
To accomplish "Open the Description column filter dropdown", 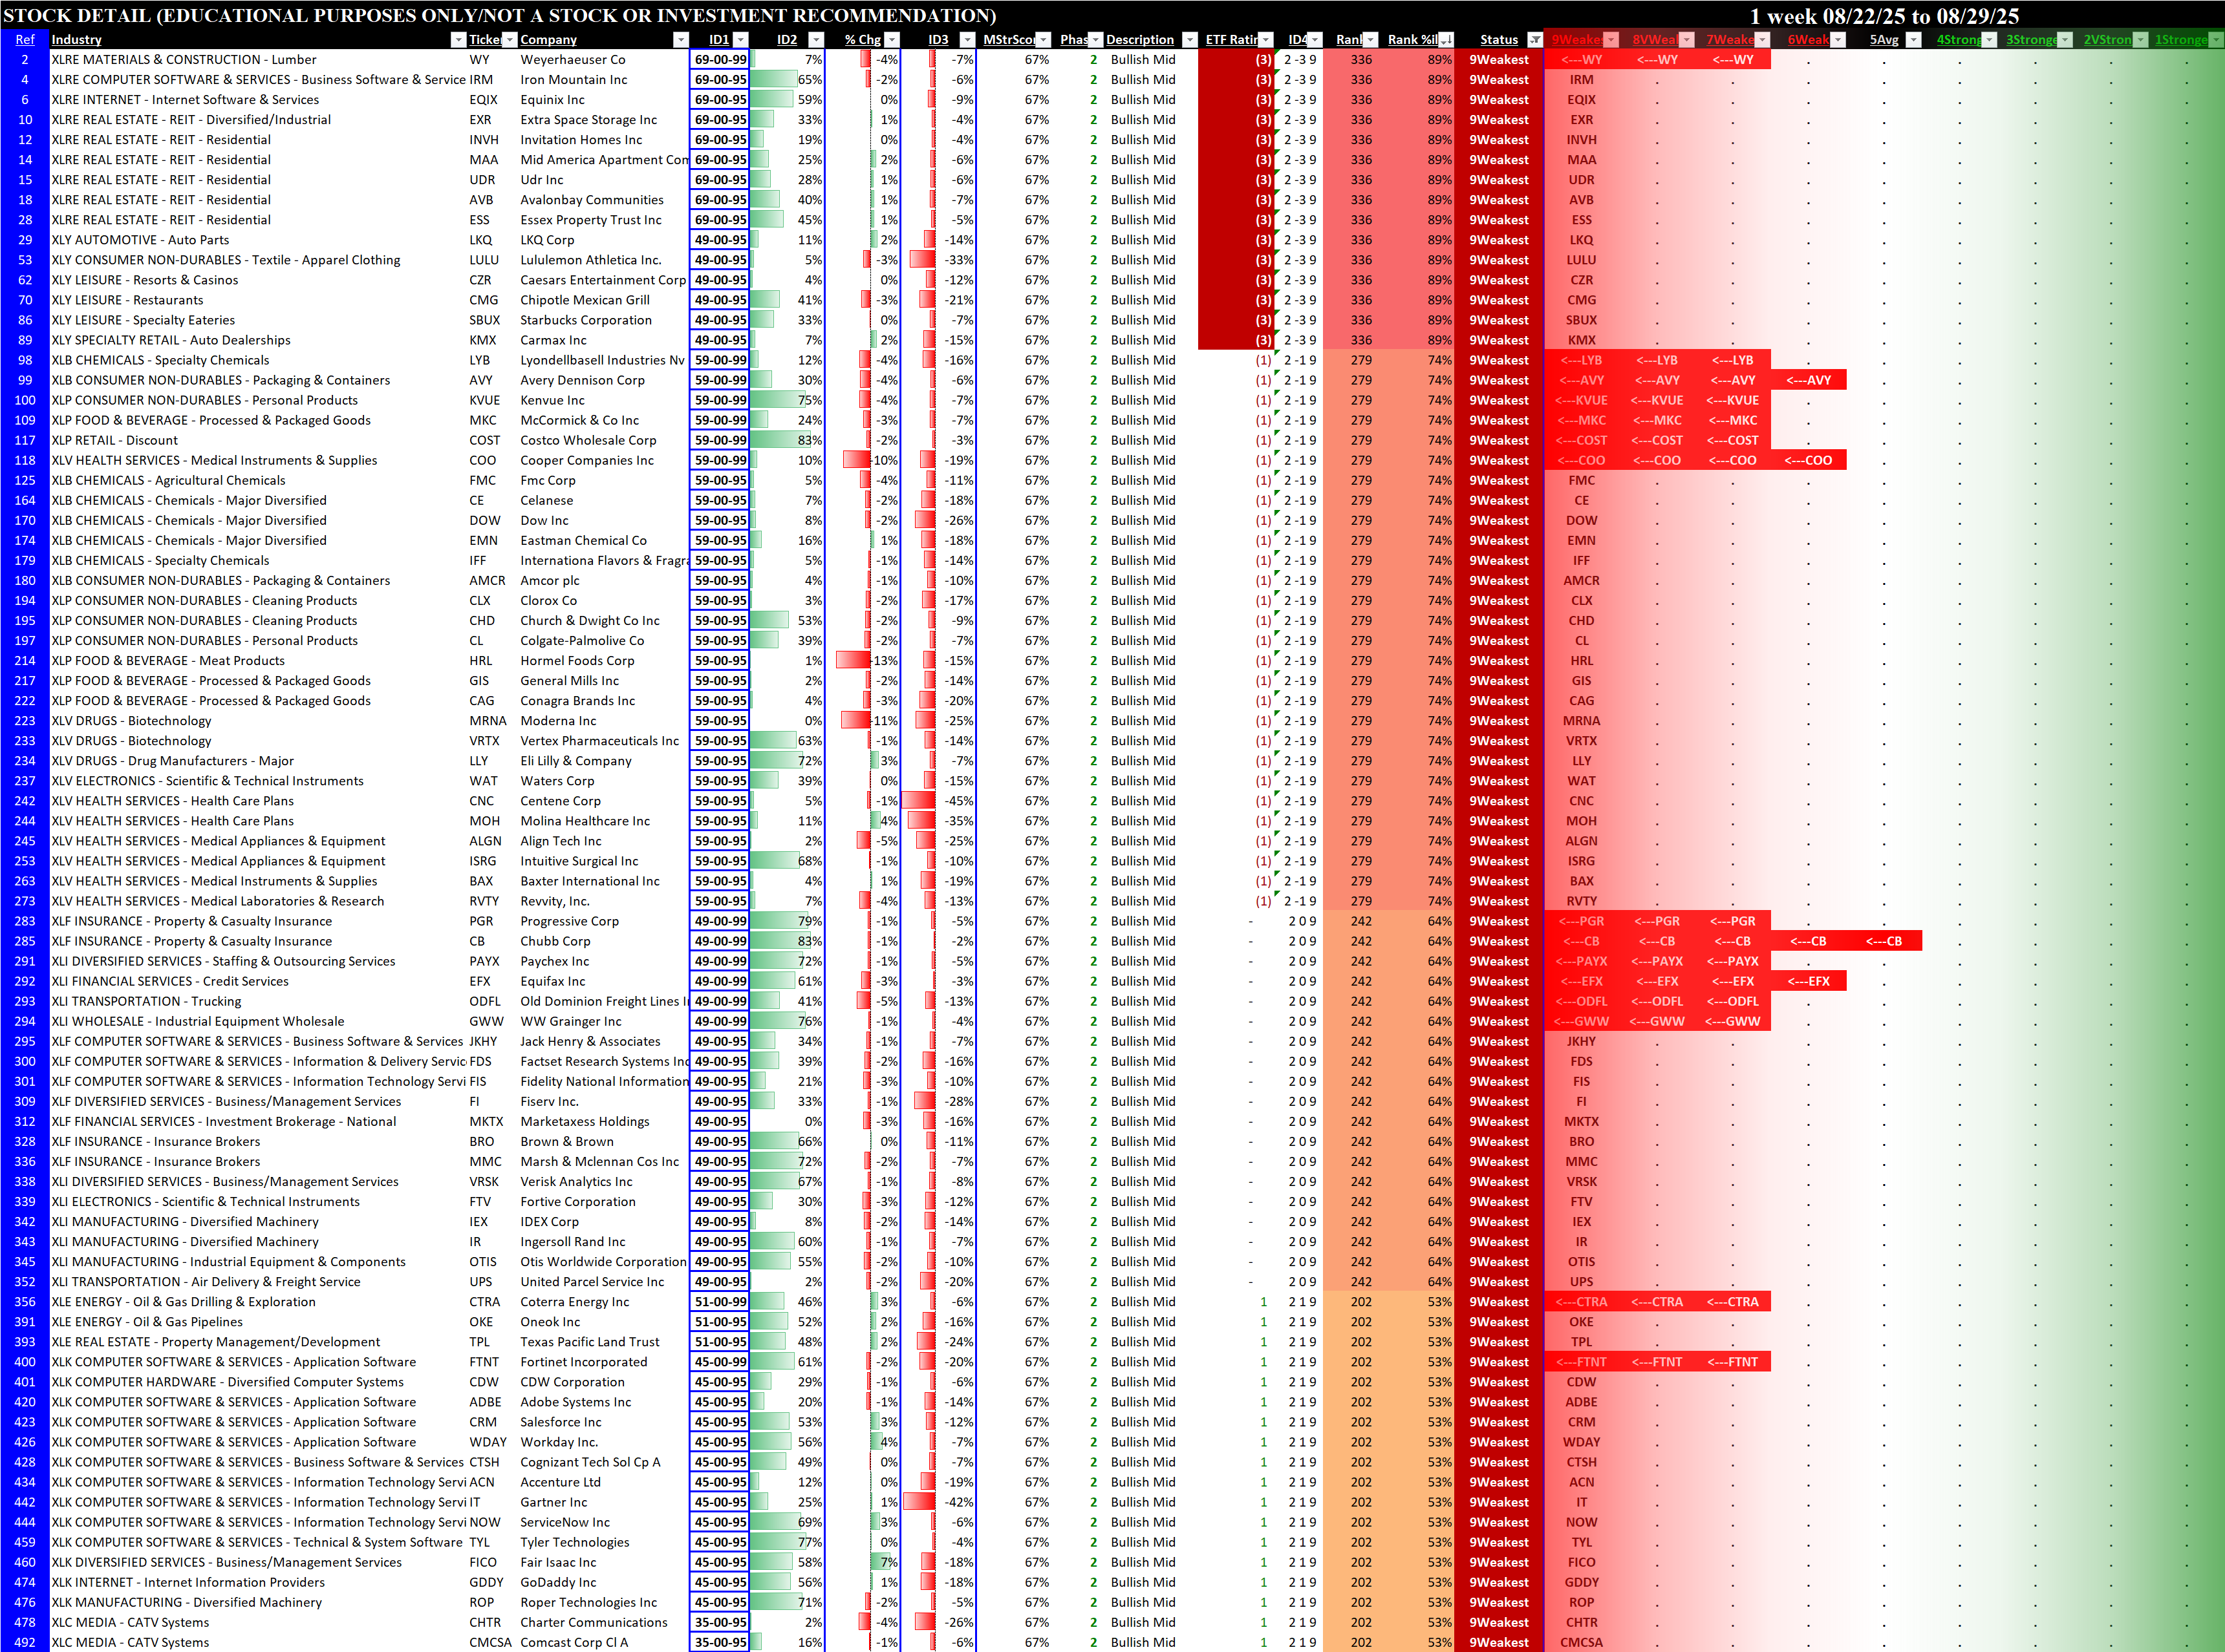I will tap(1190, 40).
